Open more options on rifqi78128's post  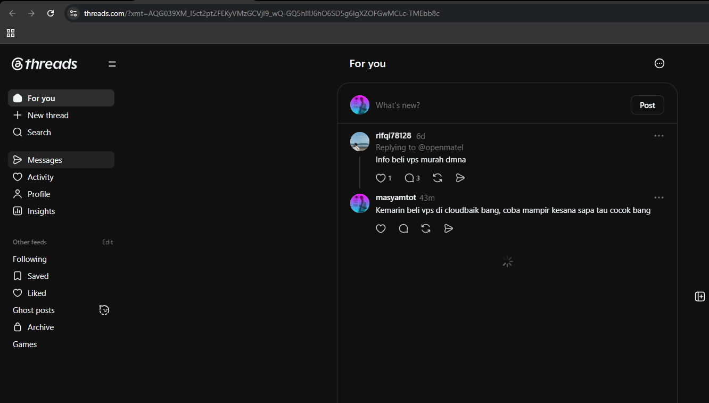coord(659,136)
